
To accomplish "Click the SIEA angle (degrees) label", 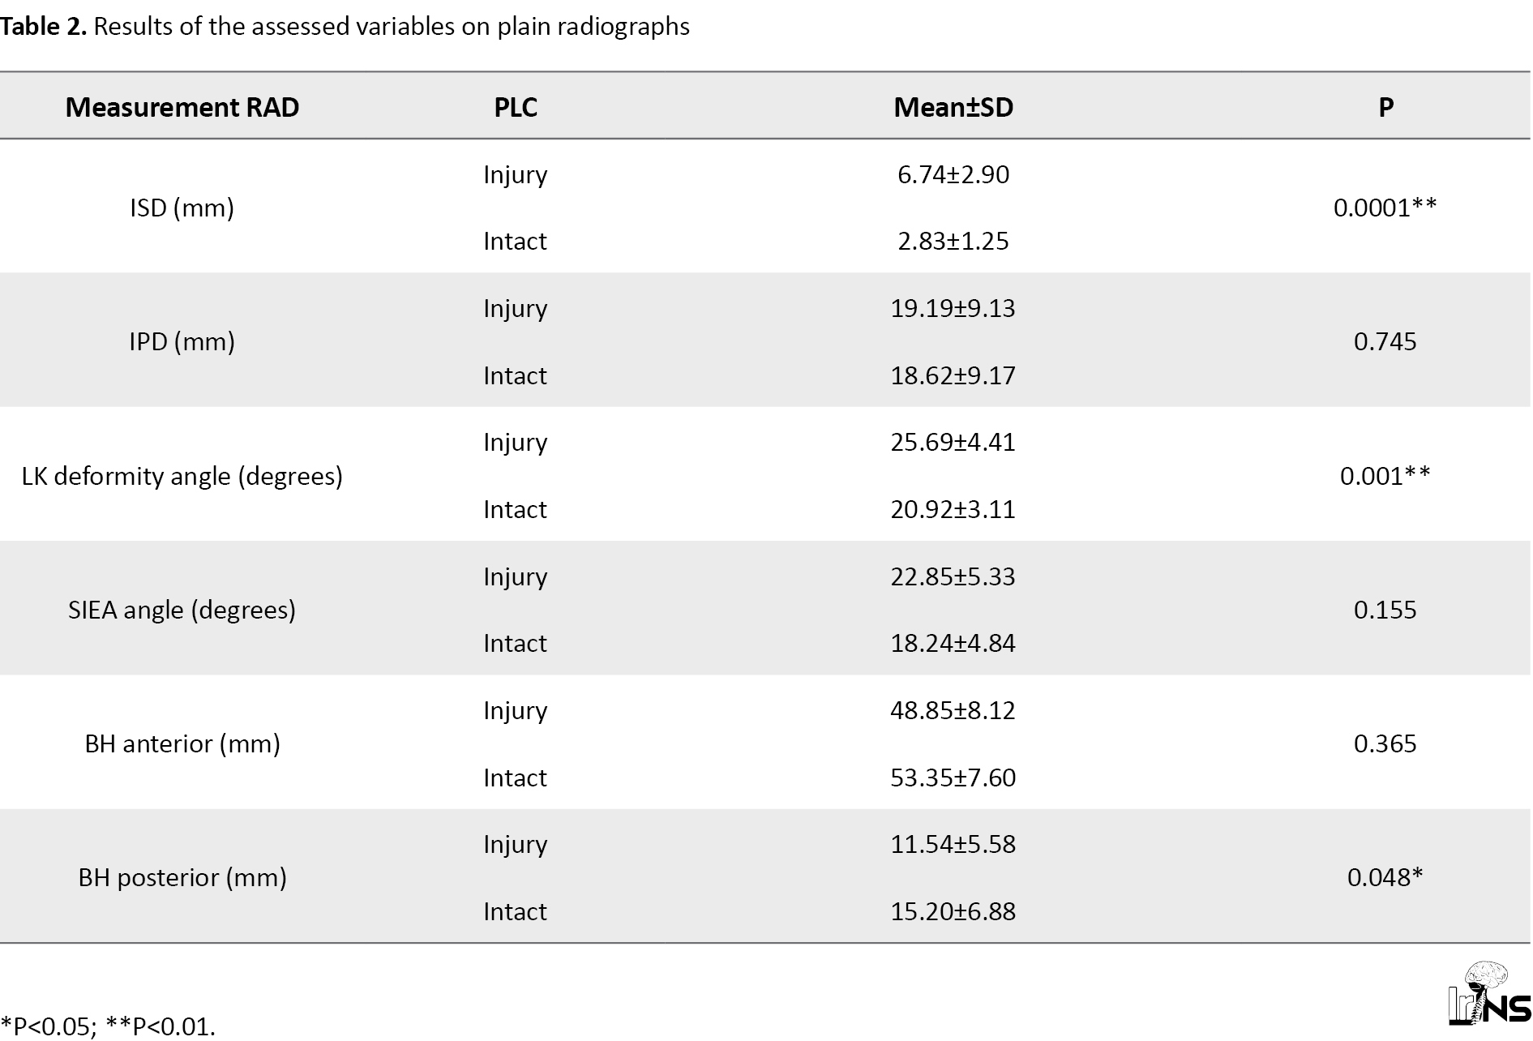I will tap(182, 610).
